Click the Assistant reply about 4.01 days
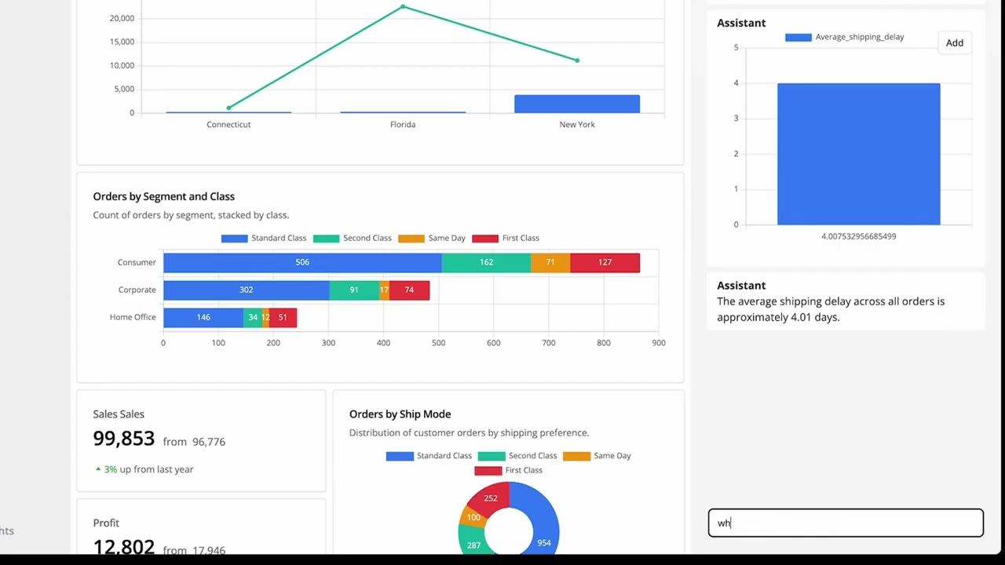 [831, 309]
